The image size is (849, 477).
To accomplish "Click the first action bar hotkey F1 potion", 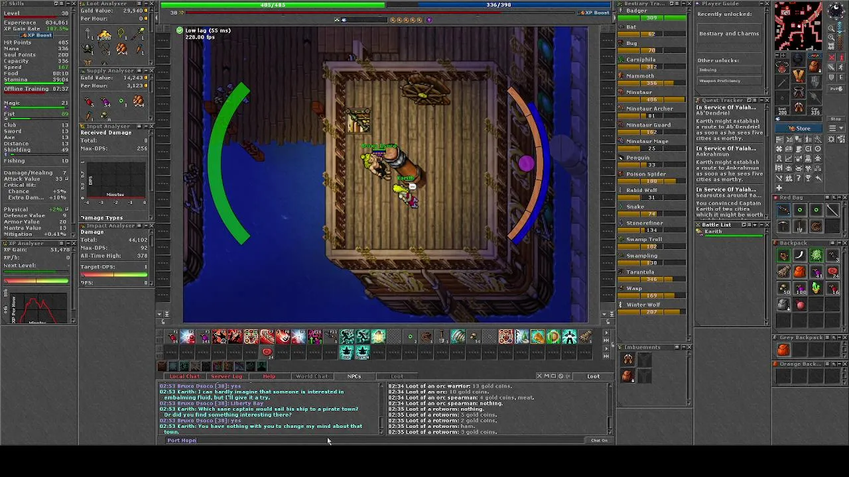I will pyautogui.click(x=172, y=337).
